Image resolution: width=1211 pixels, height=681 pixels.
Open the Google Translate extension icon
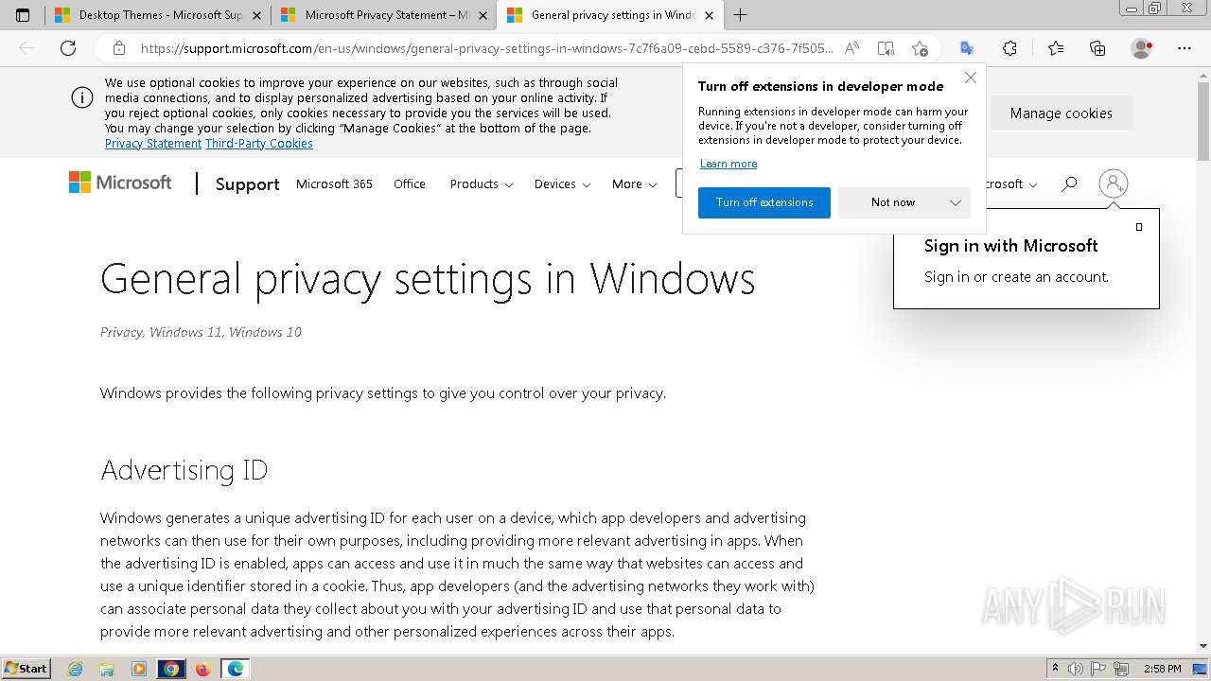pos(967,48)
